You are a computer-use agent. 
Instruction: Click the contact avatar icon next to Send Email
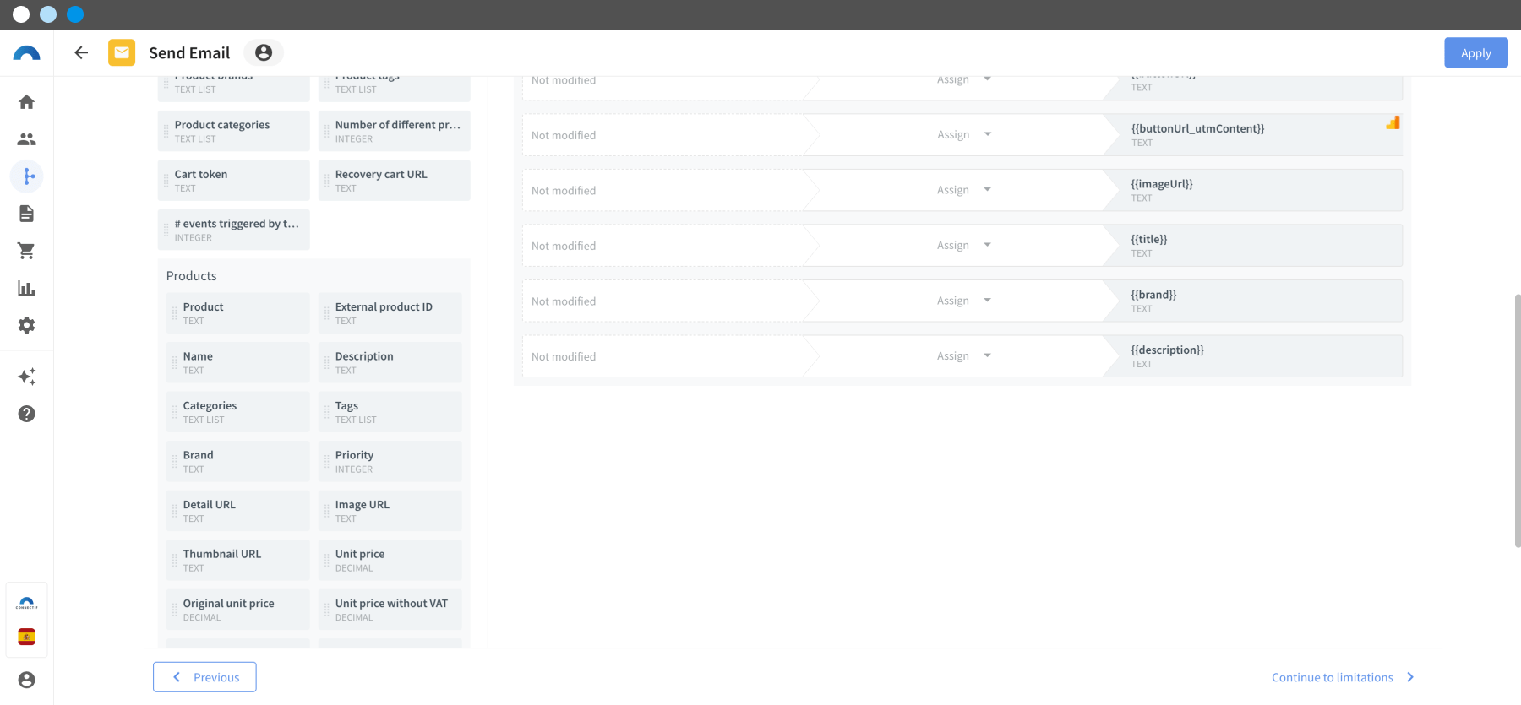coord(264,52)
